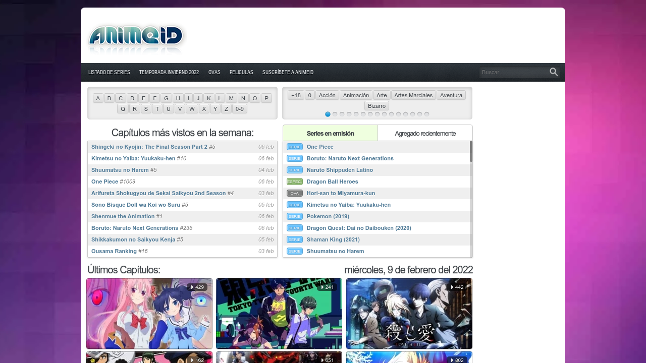
Task: Select the Artes Marciales genre button
Action: click(x=413, y=95)
